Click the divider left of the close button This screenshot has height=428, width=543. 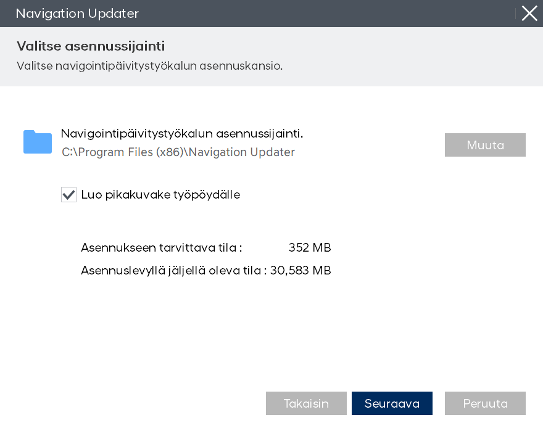click(516, 14)
